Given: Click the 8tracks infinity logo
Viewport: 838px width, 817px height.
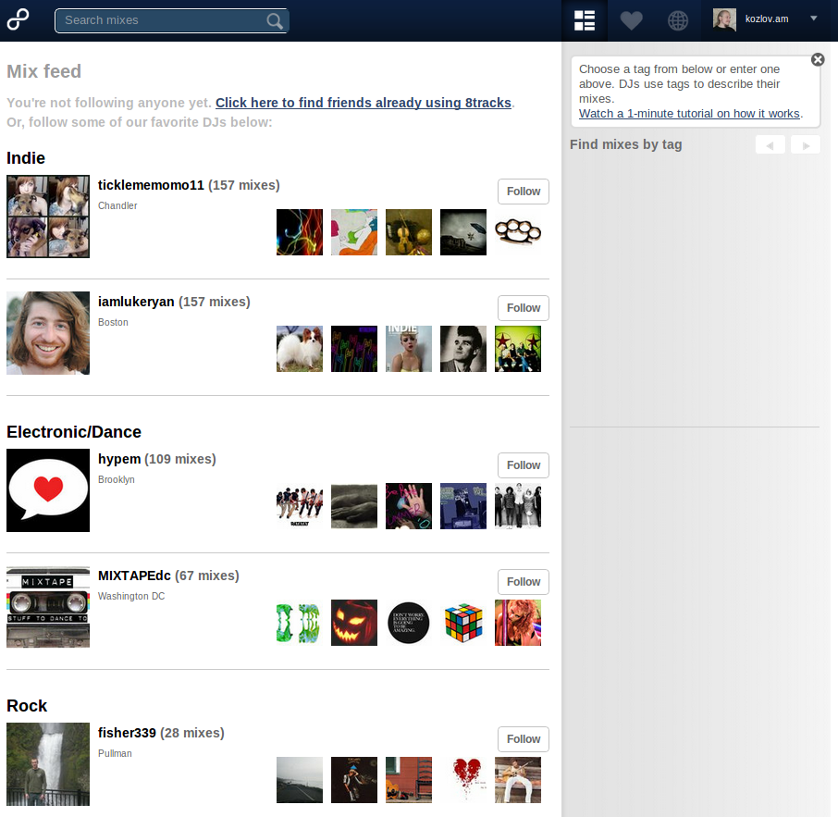Looking at the screenshot, I should coord(18,19).
